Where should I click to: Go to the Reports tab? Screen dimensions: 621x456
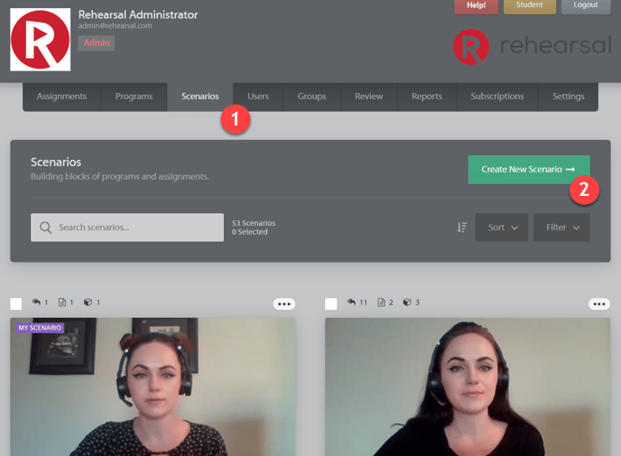click(427, 97)
